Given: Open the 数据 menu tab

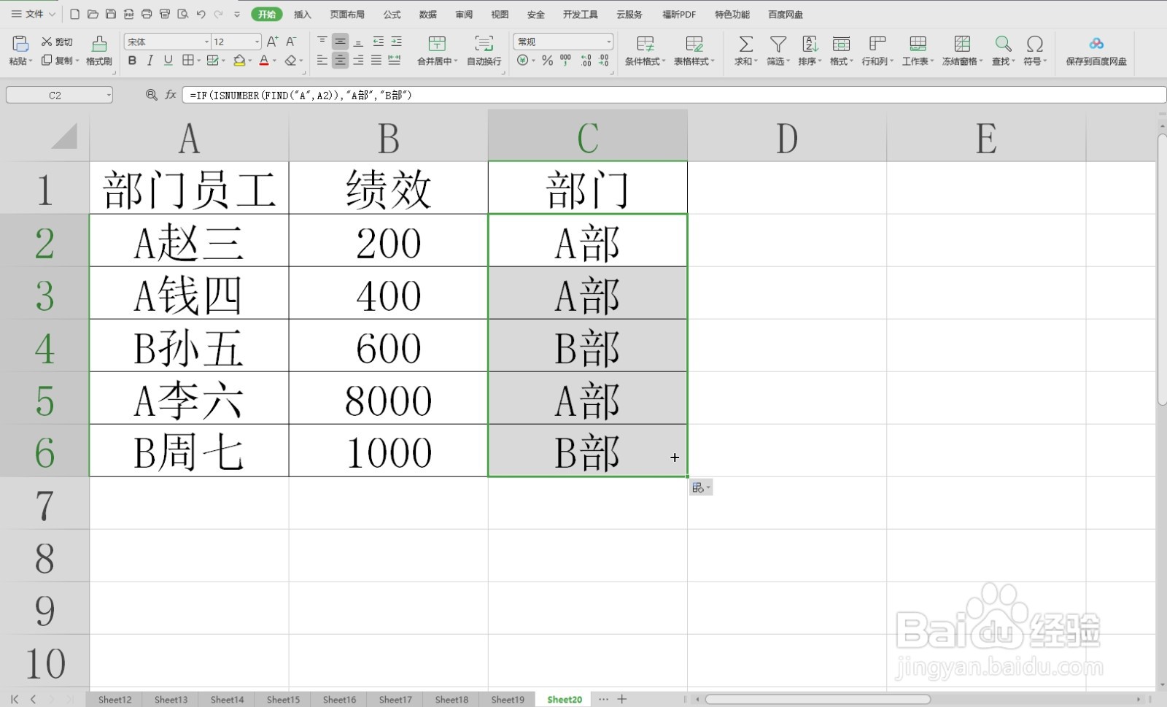Looking at the screenshot, I should (428, 14).
